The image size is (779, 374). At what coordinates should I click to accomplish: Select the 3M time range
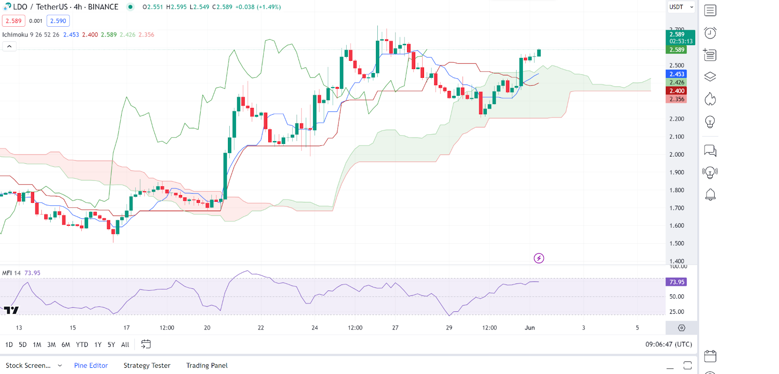click(52, 344)
